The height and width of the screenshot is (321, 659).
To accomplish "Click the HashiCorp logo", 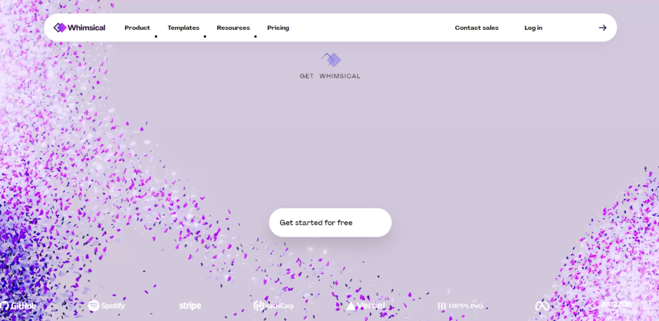I will 273,305.
